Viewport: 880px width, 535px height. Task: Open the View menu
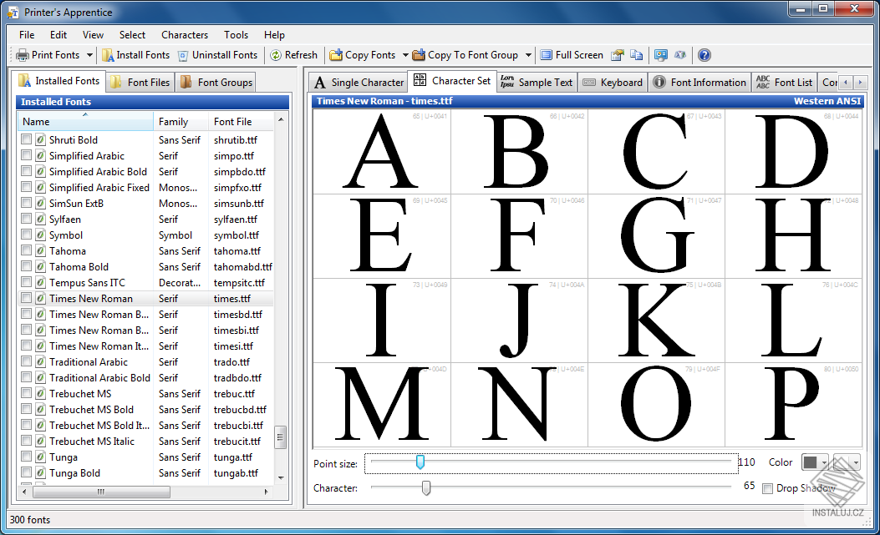[x=93, y=35]
